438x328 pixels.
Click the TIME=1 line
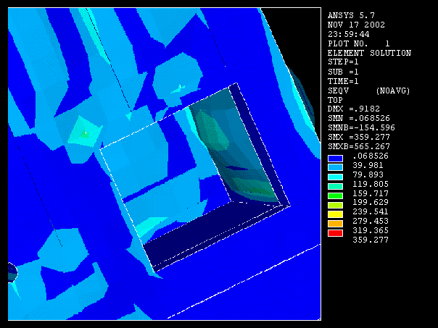(x=343, y=81)
